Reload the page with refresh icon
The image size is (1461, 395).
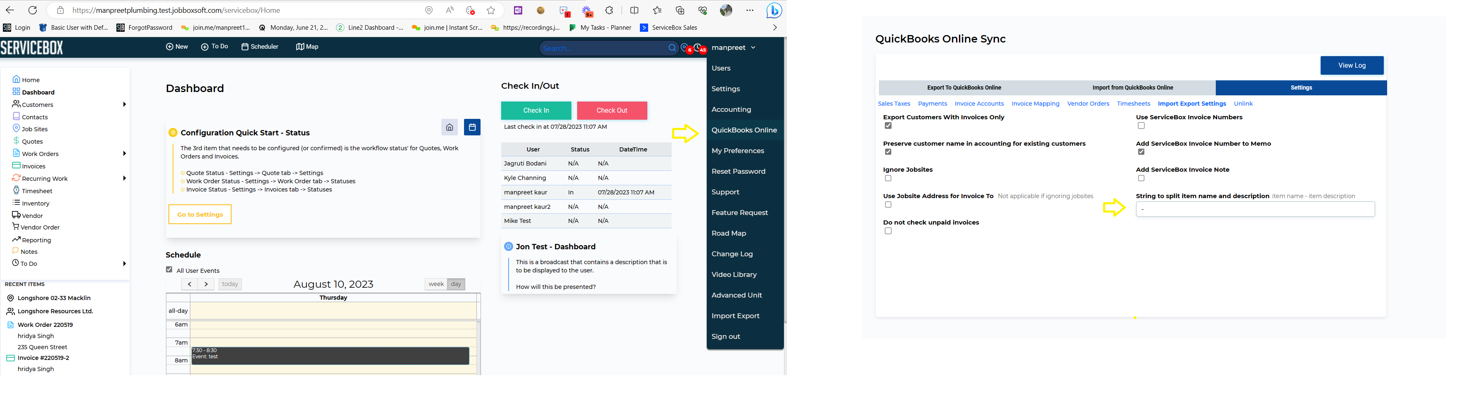(x=32, y=10)
